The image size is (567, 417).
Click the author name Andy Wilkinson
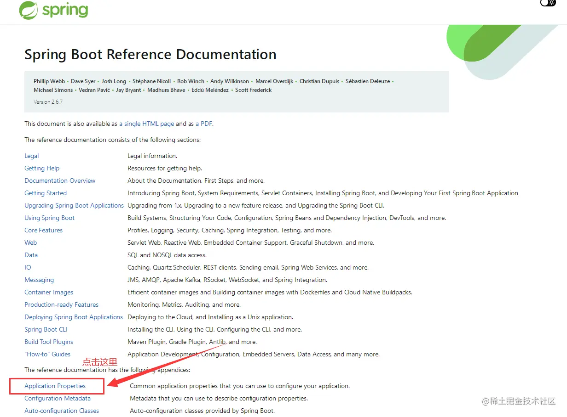tap(230, 81)
